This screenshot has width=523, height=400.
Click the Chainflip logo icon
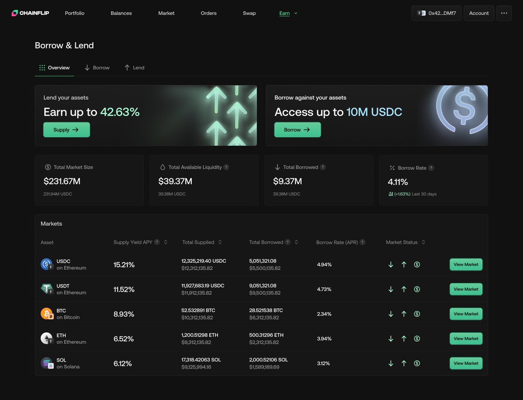pyautogui.click(x=14, y=13)
